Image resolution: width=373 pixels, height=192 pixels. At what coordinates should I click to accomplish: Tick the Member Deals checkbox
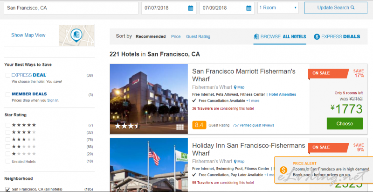pos(8,94)
